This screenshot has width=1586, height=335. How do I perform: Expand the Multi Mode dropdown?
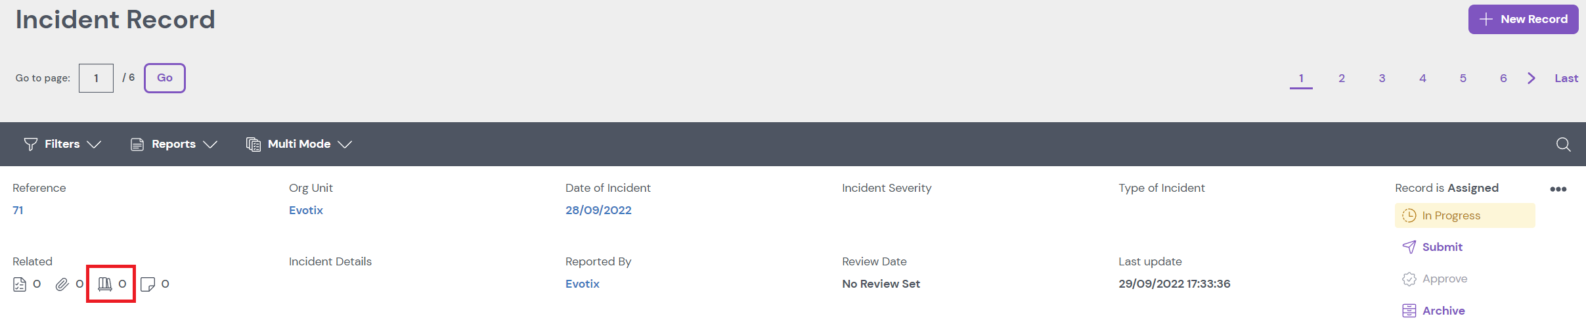click(x=299, y=145)
